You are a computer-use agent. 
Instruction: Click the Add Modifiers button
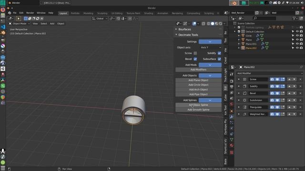tap(198, 70)
